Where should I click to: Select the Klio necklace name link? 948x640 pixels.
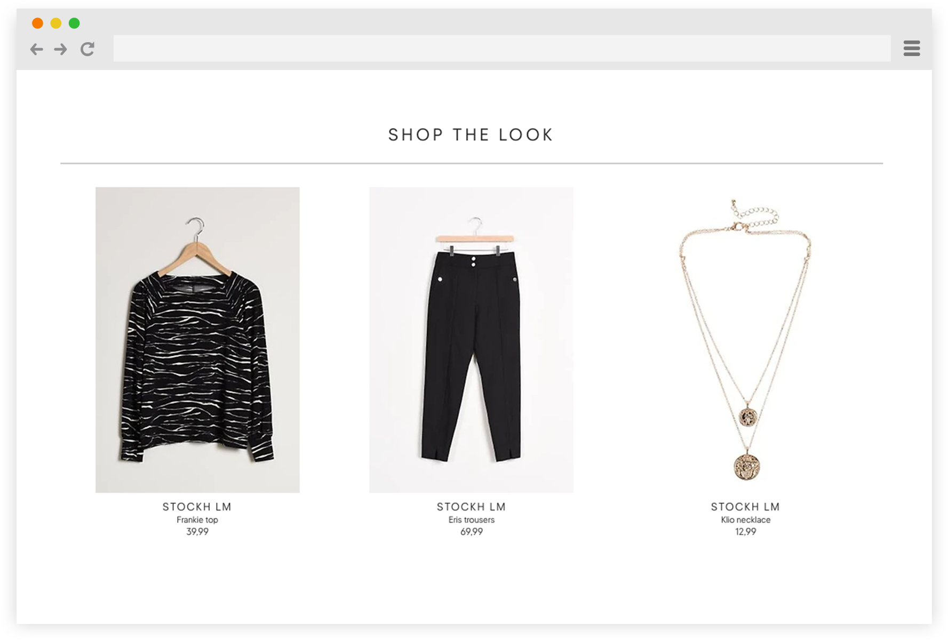pyautogui.click(x=746, y=520)
